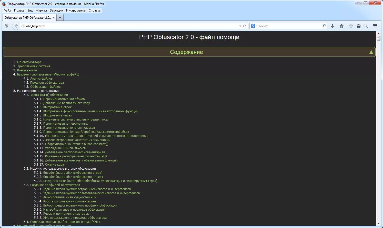Open link 4.2 Профили обфускатора

47,83
